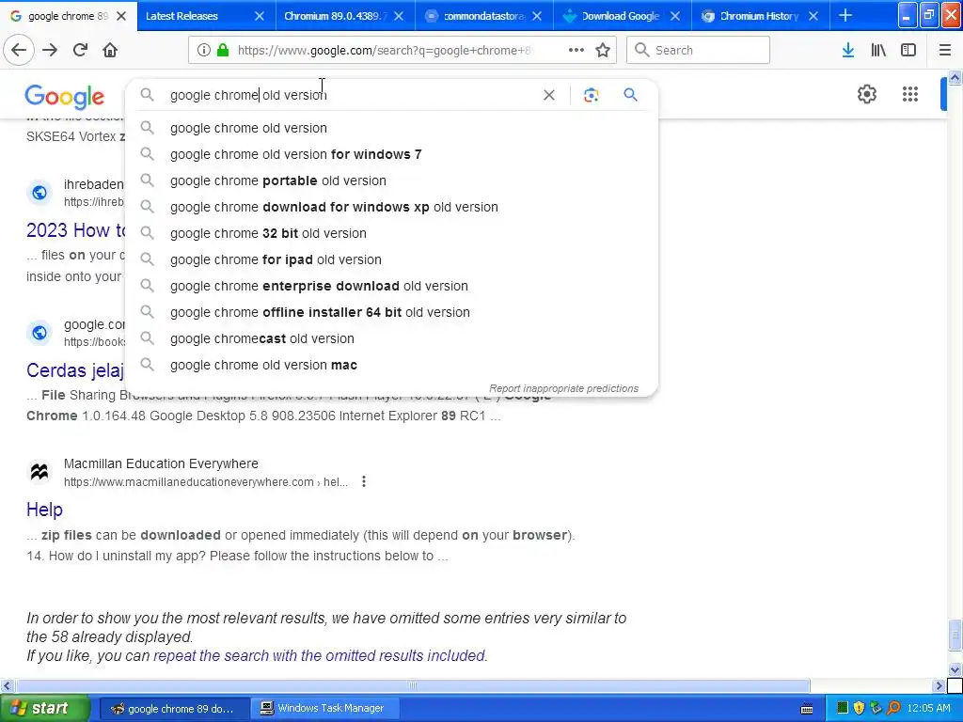Open Google quick settings gear
This screenshot has height=722, width=963.
[866, 94]
